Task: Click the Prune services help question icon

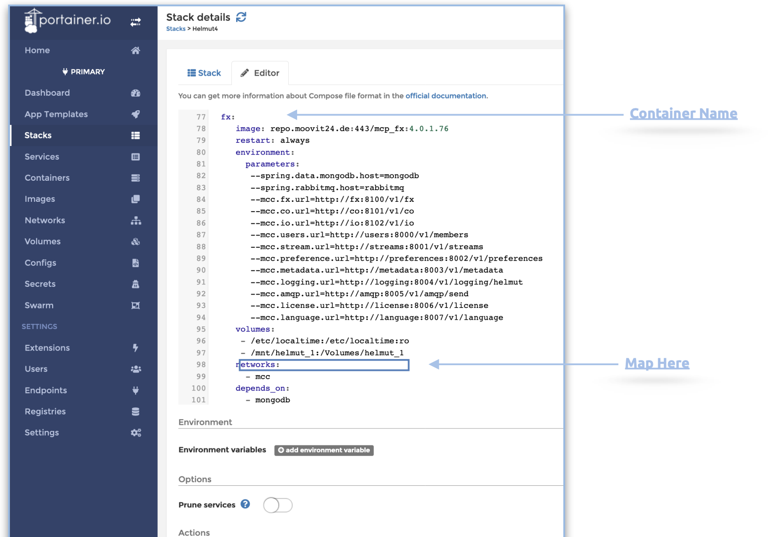Action: coord(245,504)
